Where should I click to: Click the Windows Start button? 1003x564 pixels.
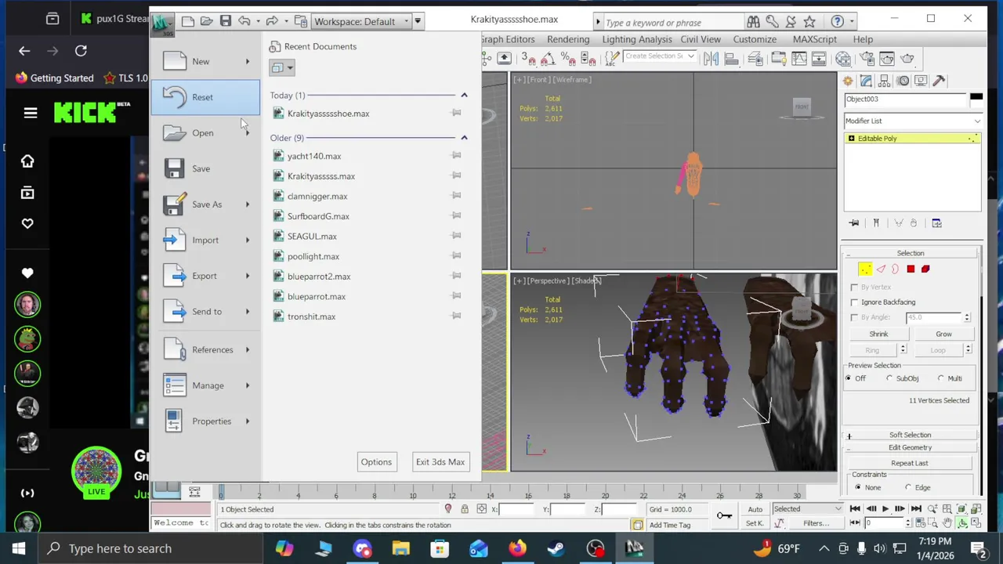[19, 548]
